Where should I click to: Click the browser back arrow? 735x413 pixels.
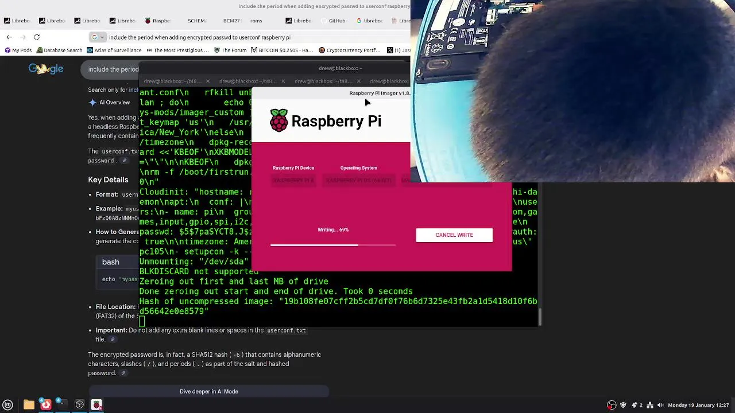(x=9, y=37)
